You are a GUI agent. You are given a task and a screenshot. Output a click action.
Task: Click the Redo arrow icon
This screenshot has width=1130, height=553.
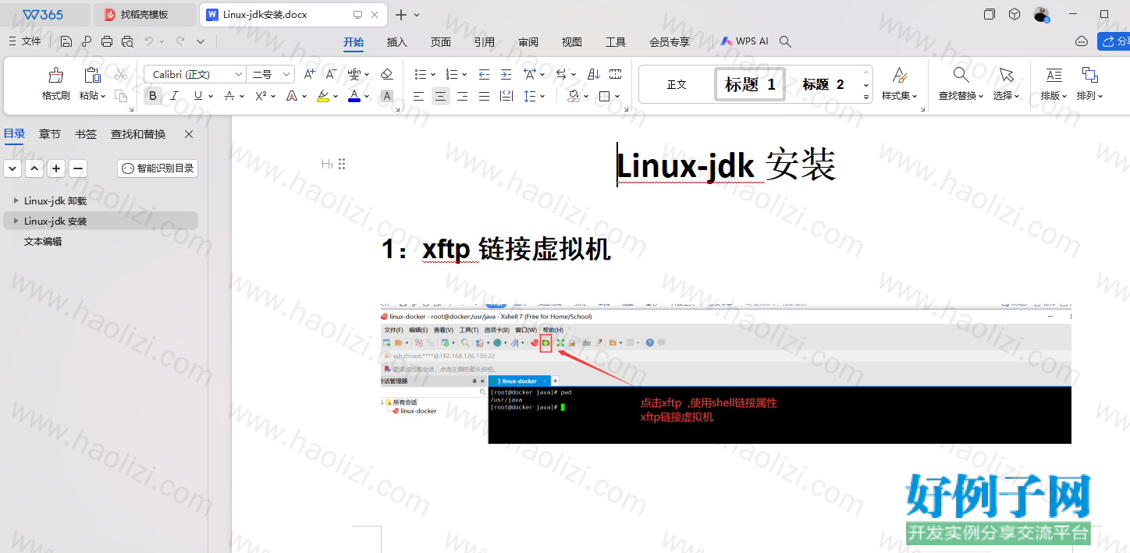180,41
